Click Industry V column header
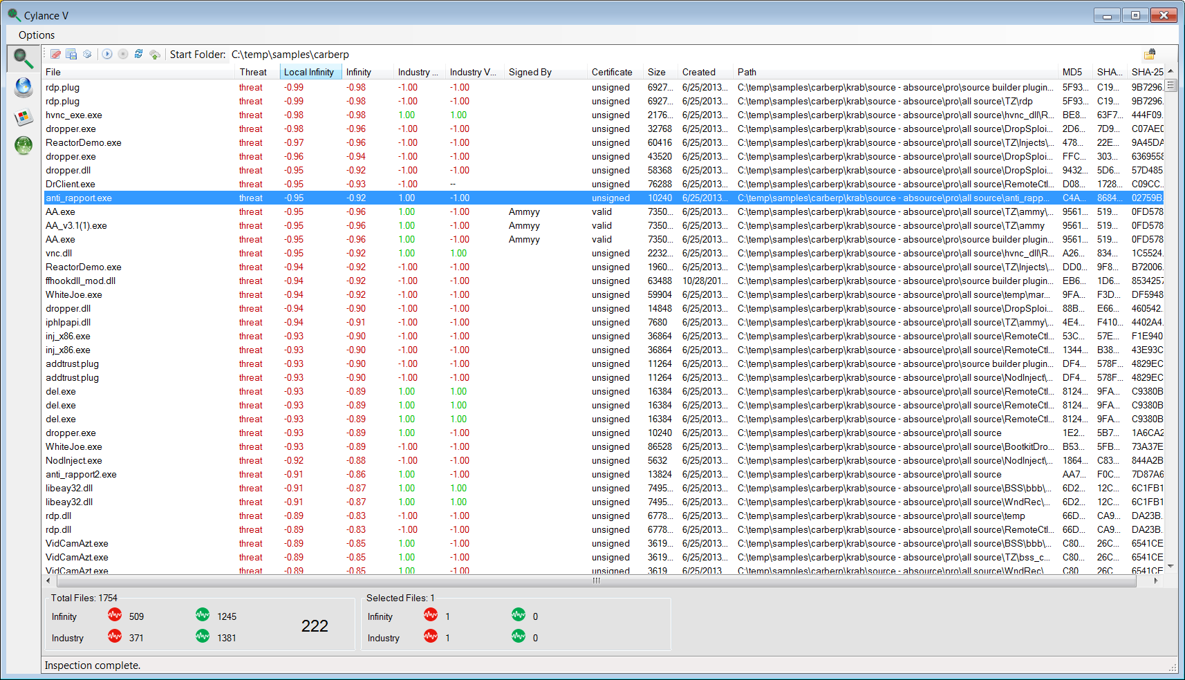 pos(474,72)
